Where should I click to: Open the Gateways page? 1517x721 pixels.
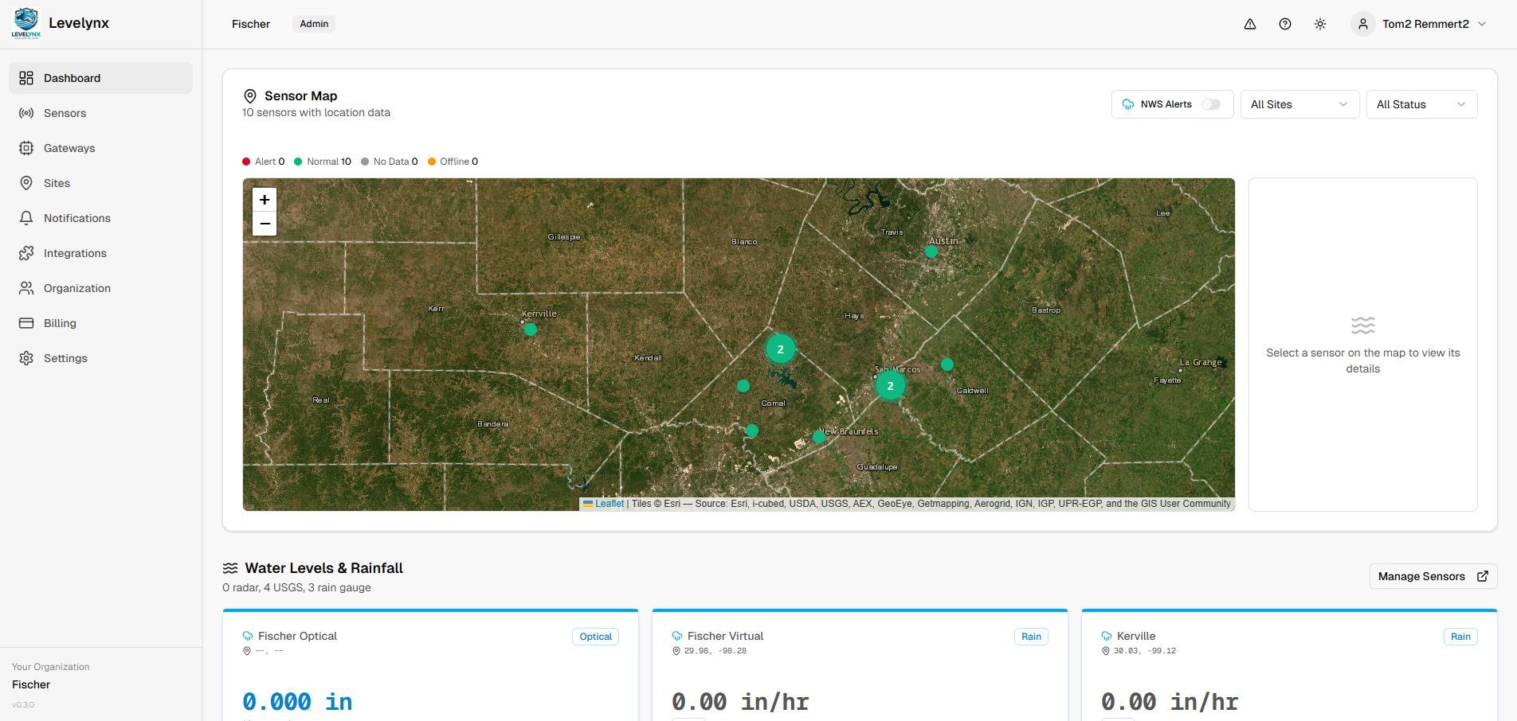point(100,148)
